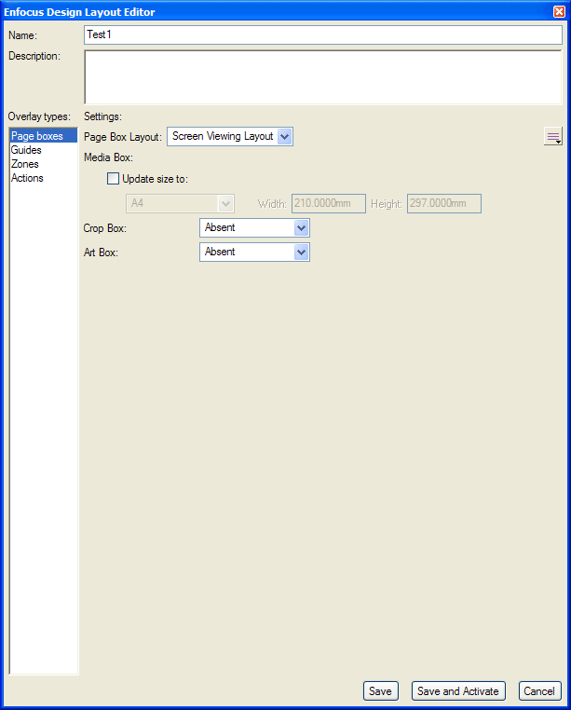This screenshot has width=571, height=710.
Task: Click the Width value field
Action: (329, 203)
